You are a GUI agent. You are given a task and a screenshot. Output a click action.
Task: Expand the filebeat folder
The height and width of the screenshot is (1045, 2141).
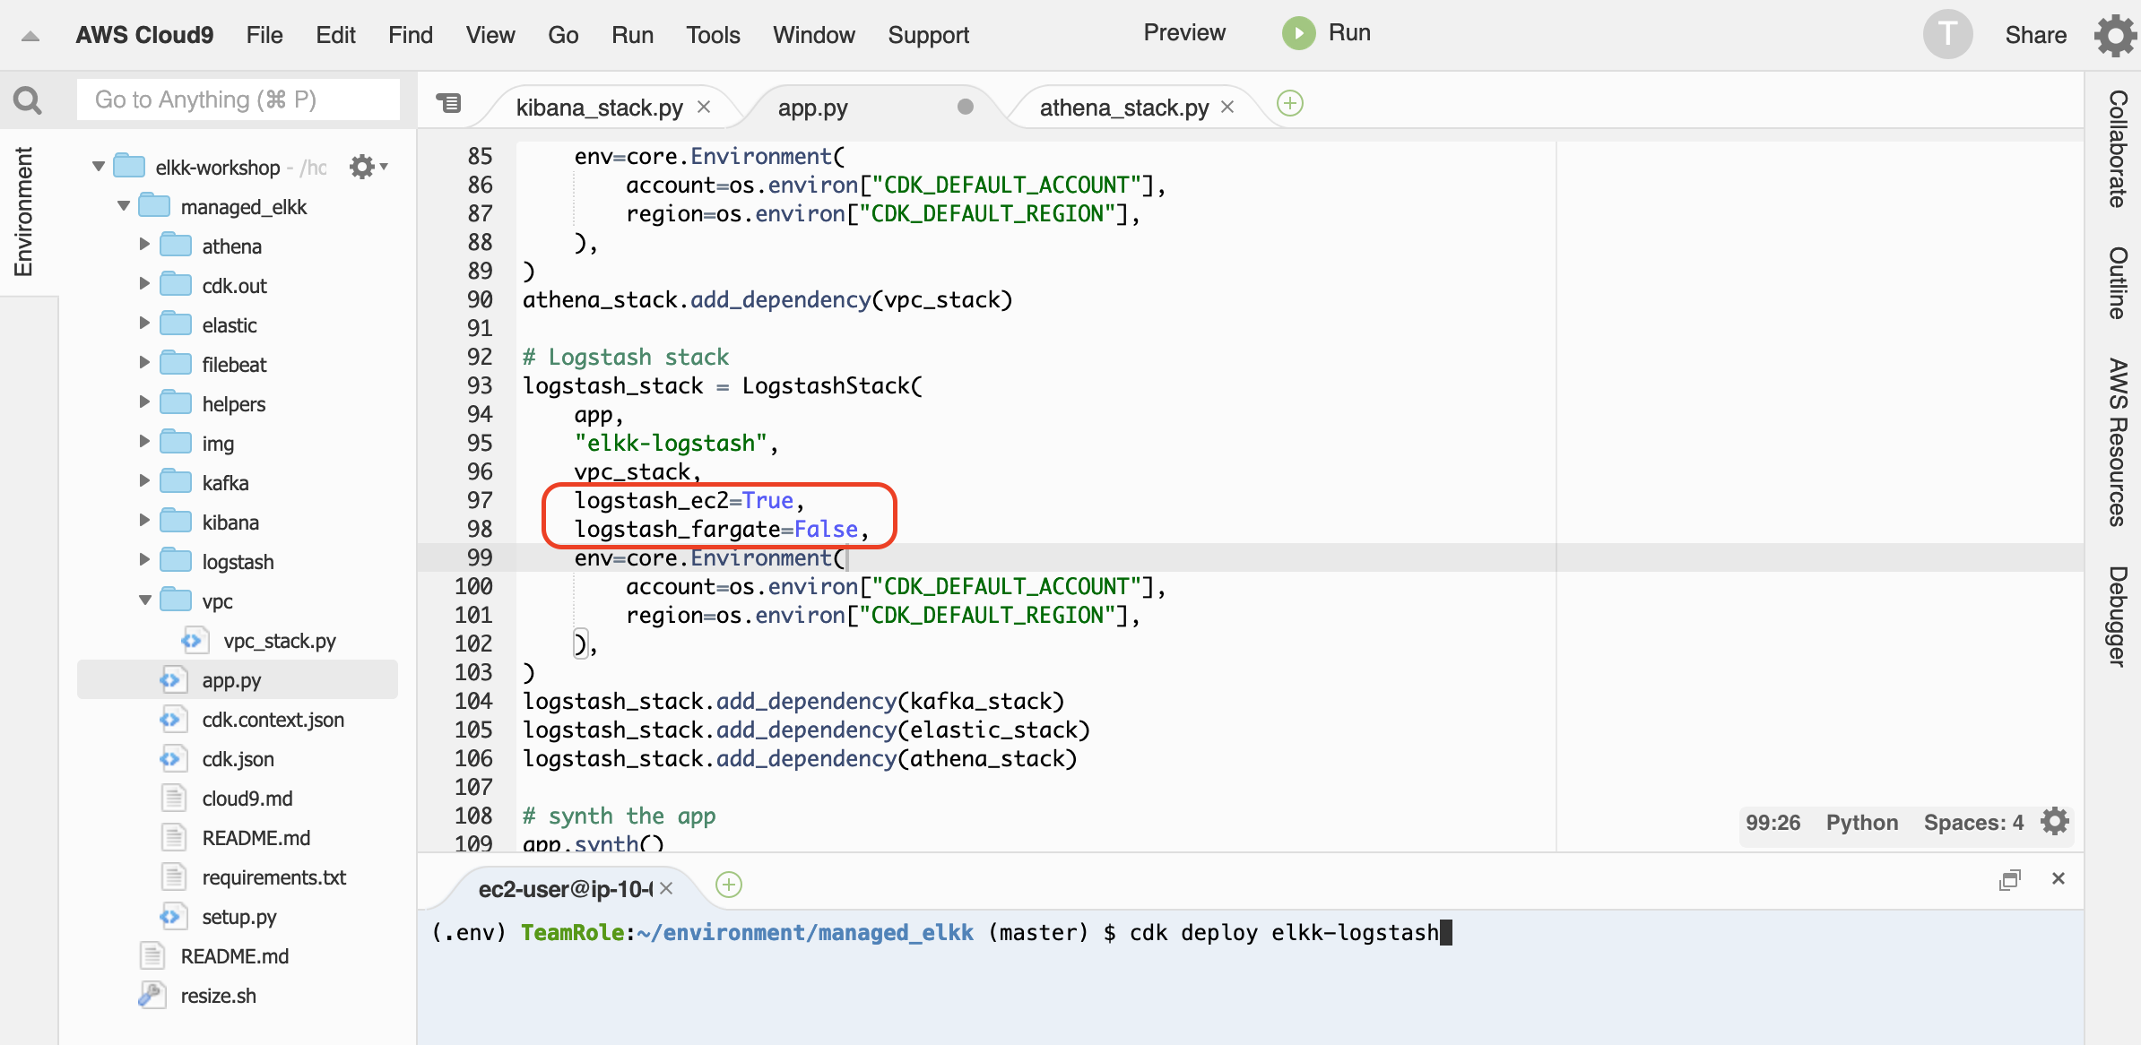(x=144, y=363)
